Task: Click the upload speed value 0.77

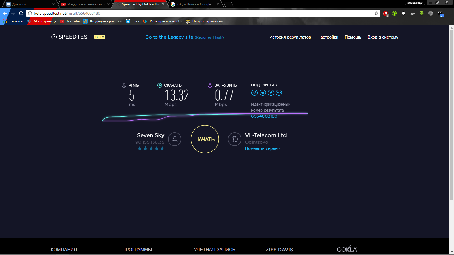Action: coord(224,95)
